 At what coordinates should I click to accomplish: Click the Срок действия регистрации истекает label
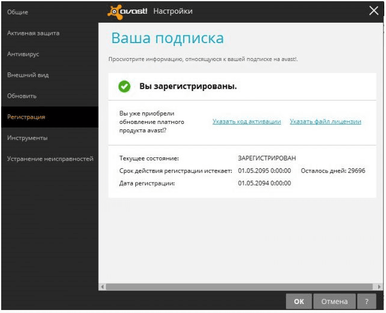tap(175, 171)
